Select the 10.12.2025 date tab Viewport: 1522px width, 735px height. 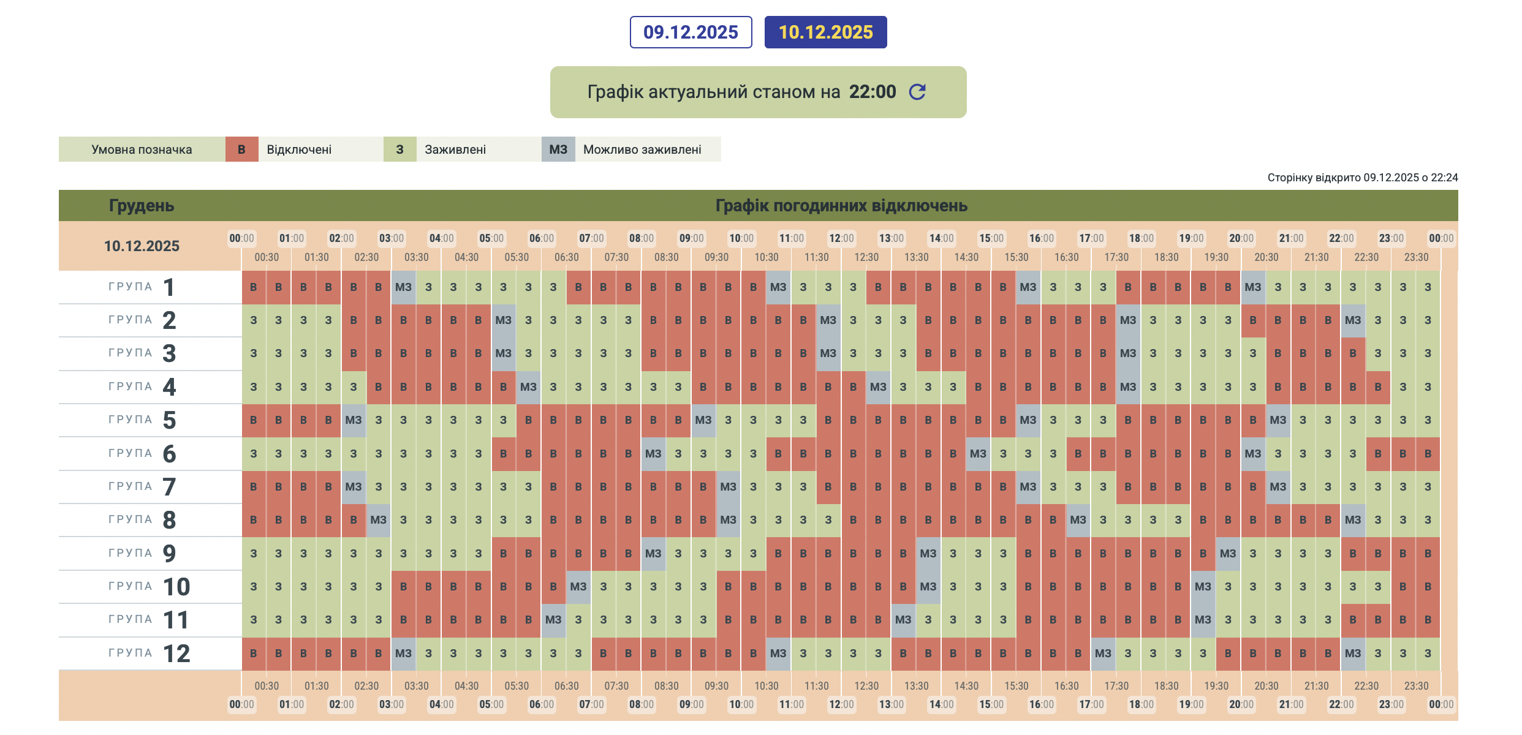[x=825, y=32]
